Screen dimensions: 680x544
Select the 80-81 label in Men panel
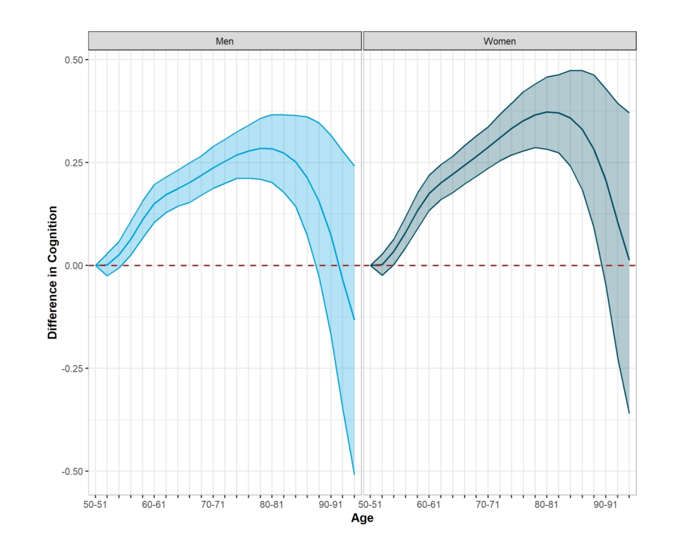(x=272, y=505)
